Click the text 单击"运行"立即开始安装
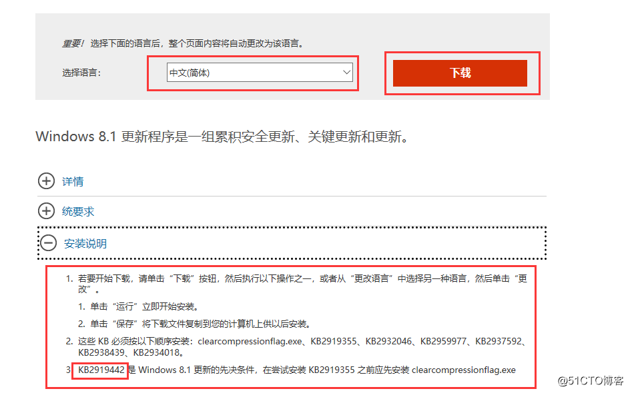630x393 pixels. click(144, 307)
